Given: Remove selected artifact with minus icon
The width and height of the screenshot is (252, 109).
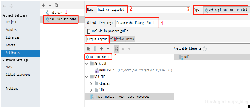Looking at the screenshot, I should pyautogui.click(x=50, y=5).
